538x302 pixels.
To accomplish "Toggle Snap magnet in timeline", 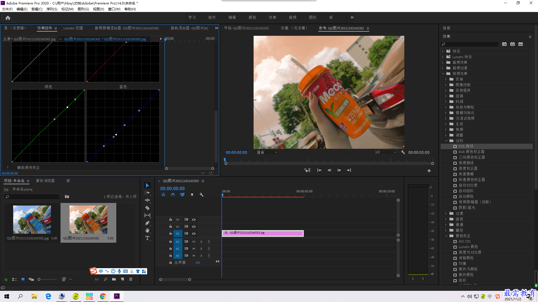I will 173,195.
